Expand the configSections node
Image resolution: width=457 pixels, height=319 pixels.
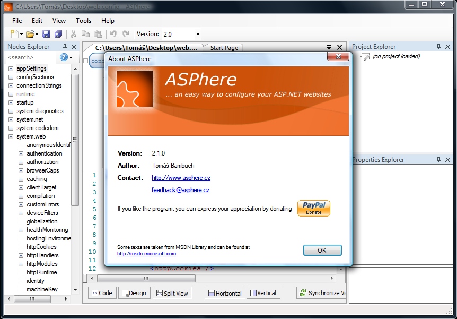pyautogui.click(x=11, y=77)
